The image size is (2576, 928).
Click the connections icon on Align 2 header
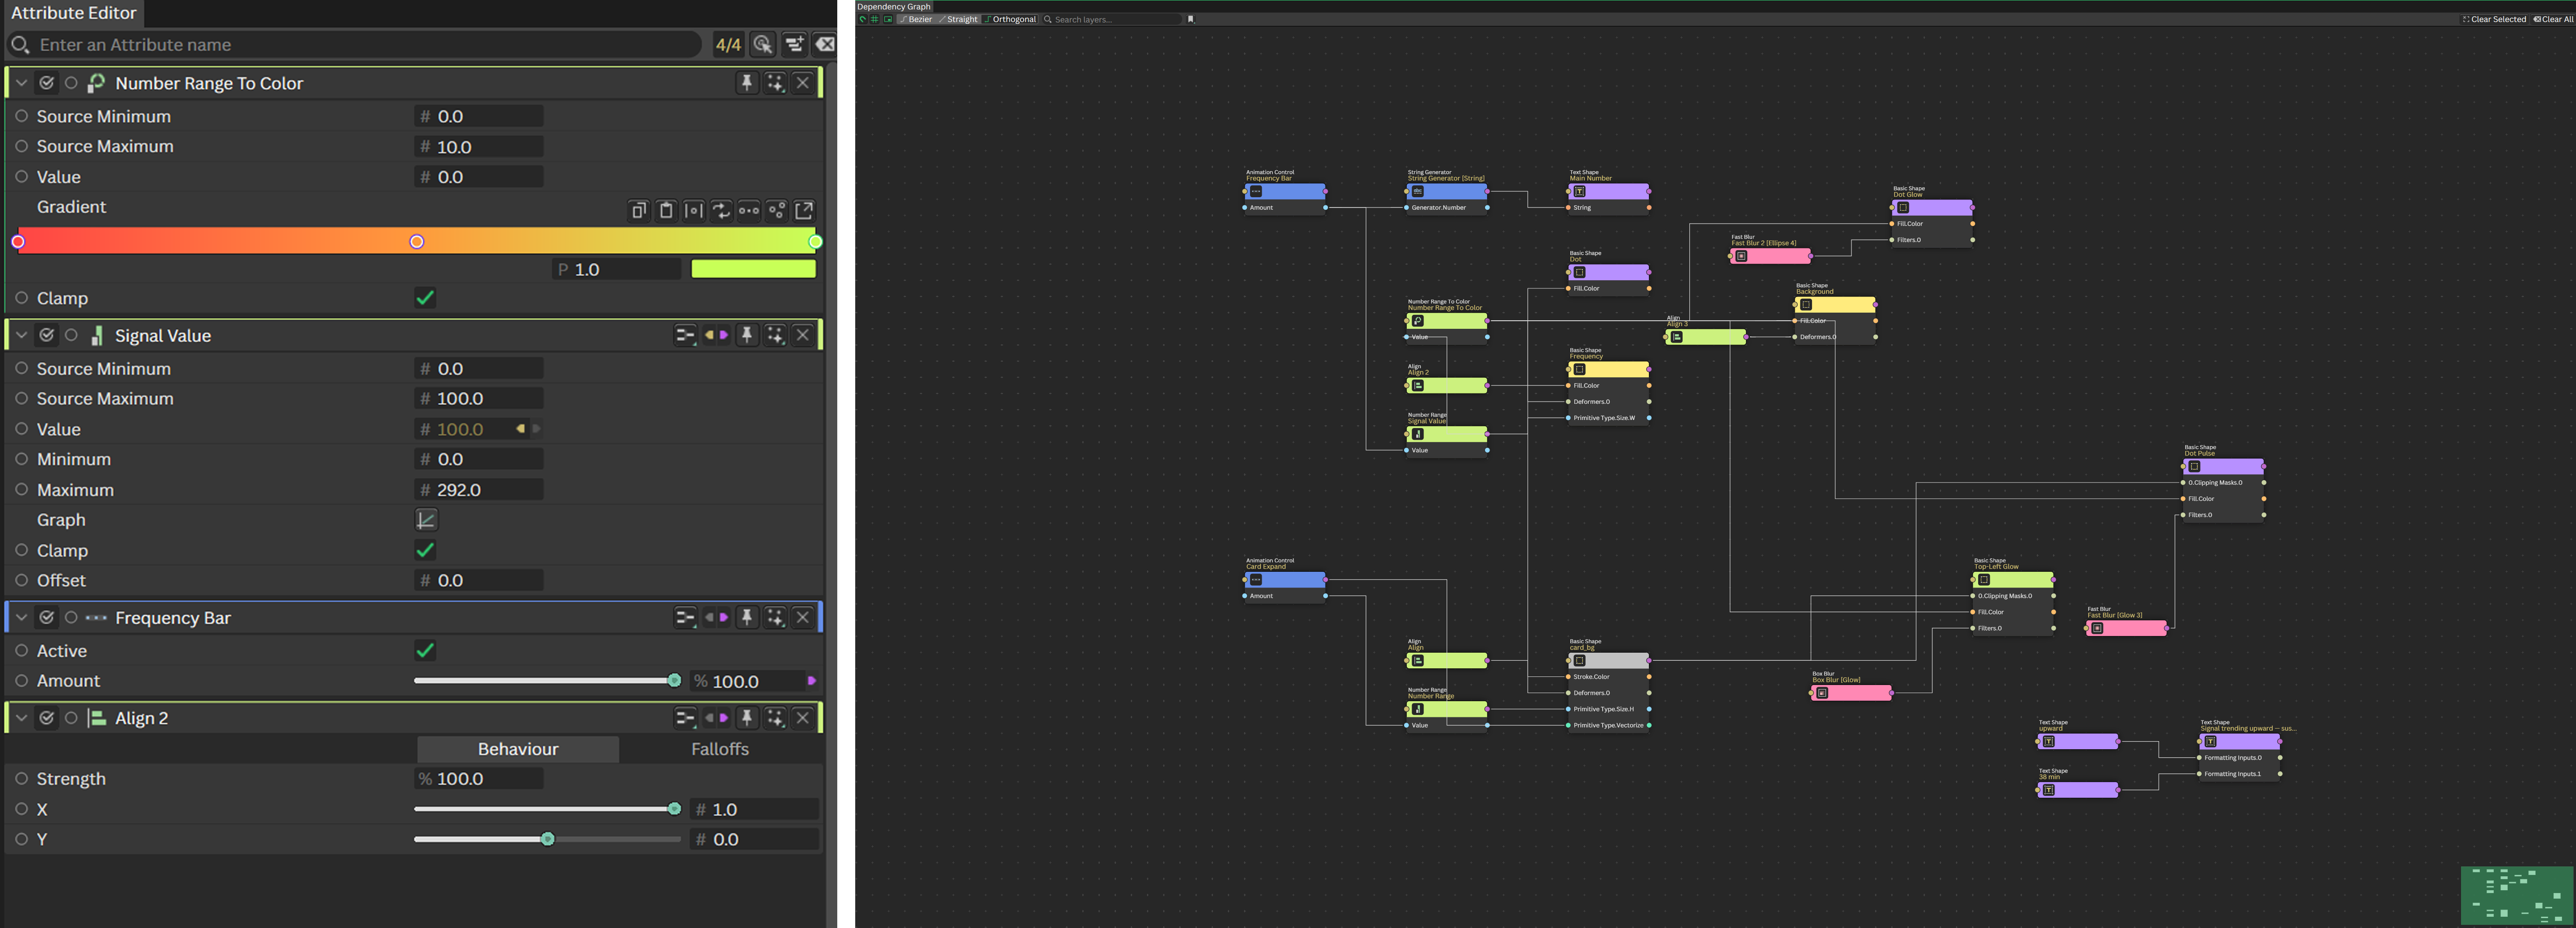coord(685,718)
